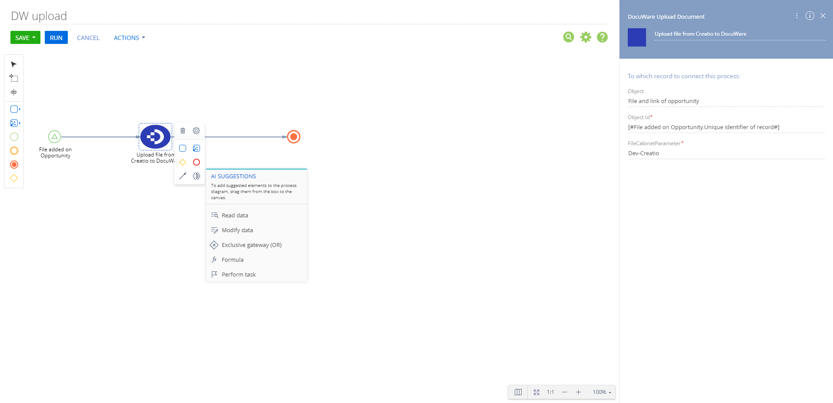The image size is (833, 403).
Task: Open the 100% zoom level dropdown
Action: pos(602,392)
